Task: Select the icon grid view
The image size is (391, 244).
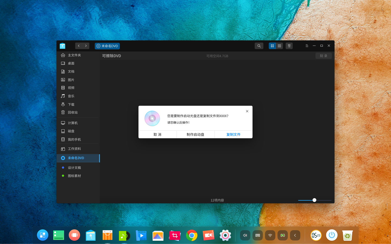Action: (x=272, y=46)
